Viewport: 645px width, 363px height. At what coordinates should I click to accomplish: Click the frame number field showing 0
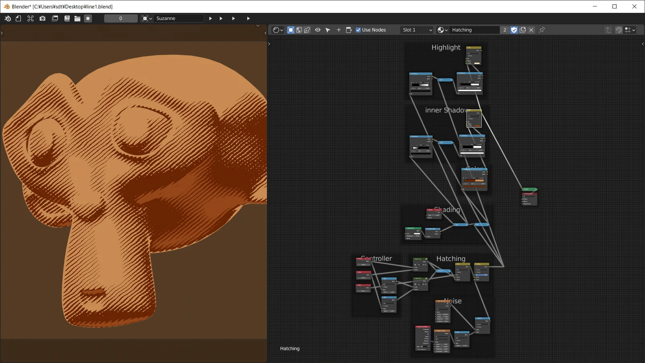(121, 18)
